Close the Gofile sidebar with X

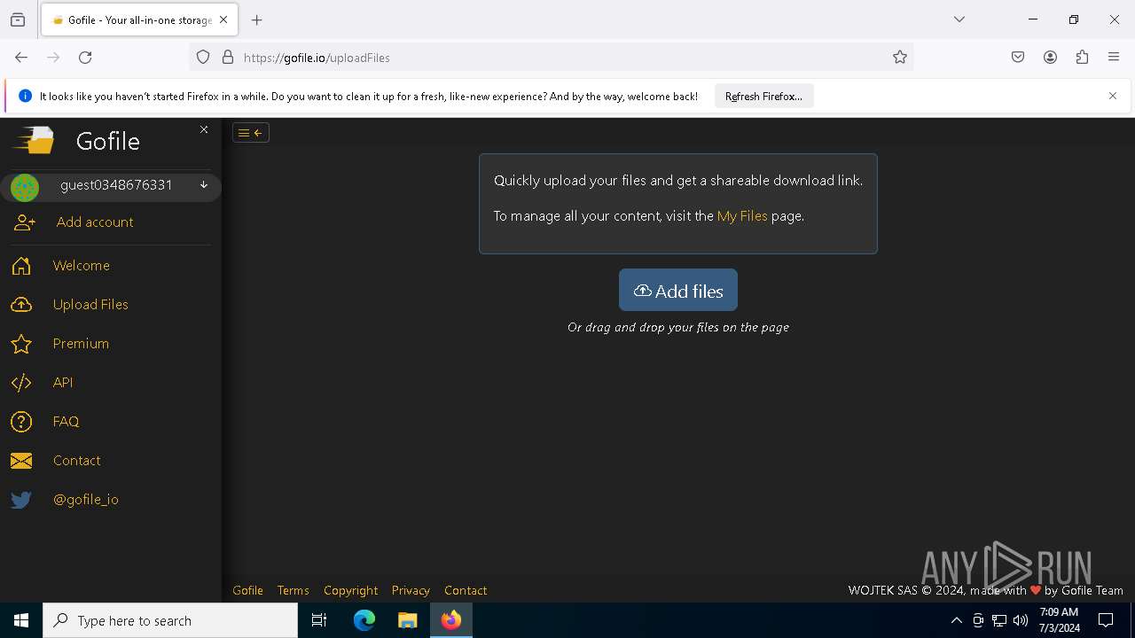click(x=204, y=129)
